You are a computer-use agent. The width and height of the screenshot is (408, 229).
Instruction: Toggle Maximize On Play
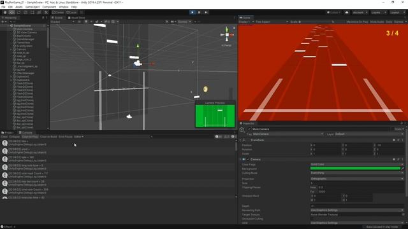[x=357, y=22]
